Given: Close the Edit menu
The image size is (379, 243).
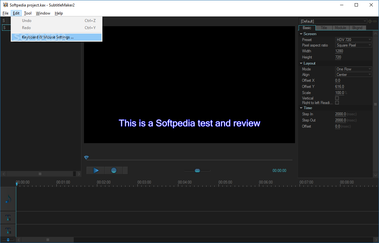Looking at the screenshot, I should (16, 13).
